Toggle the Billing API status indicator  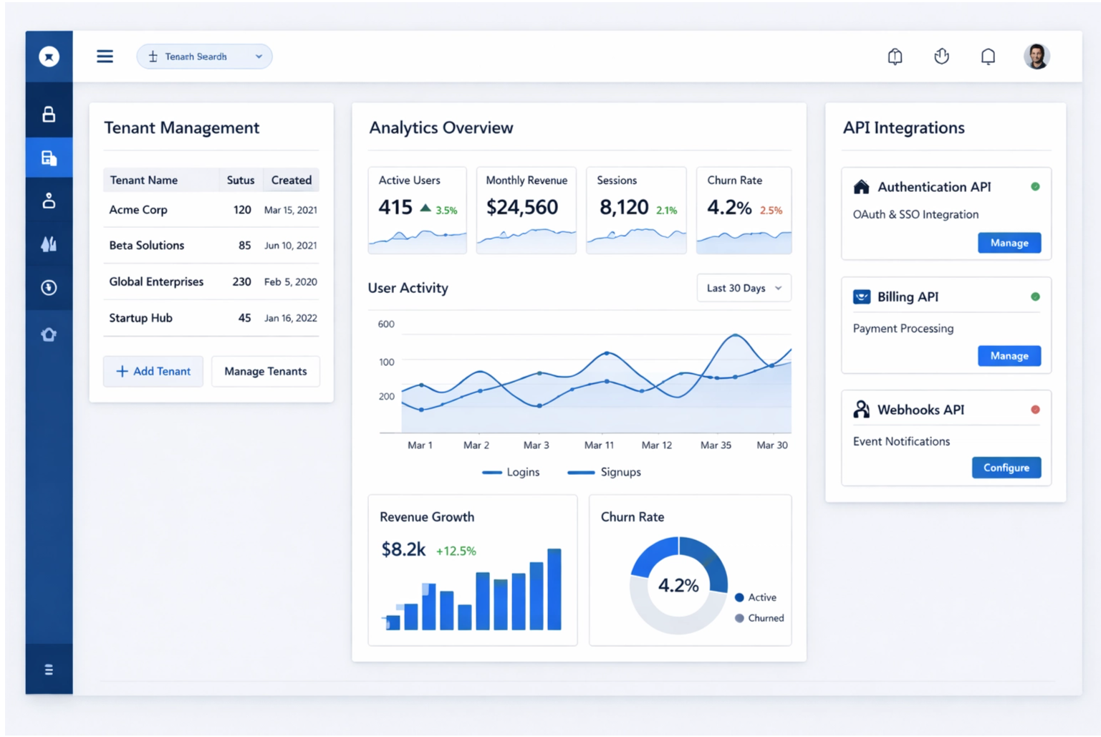coord(1034,296)
